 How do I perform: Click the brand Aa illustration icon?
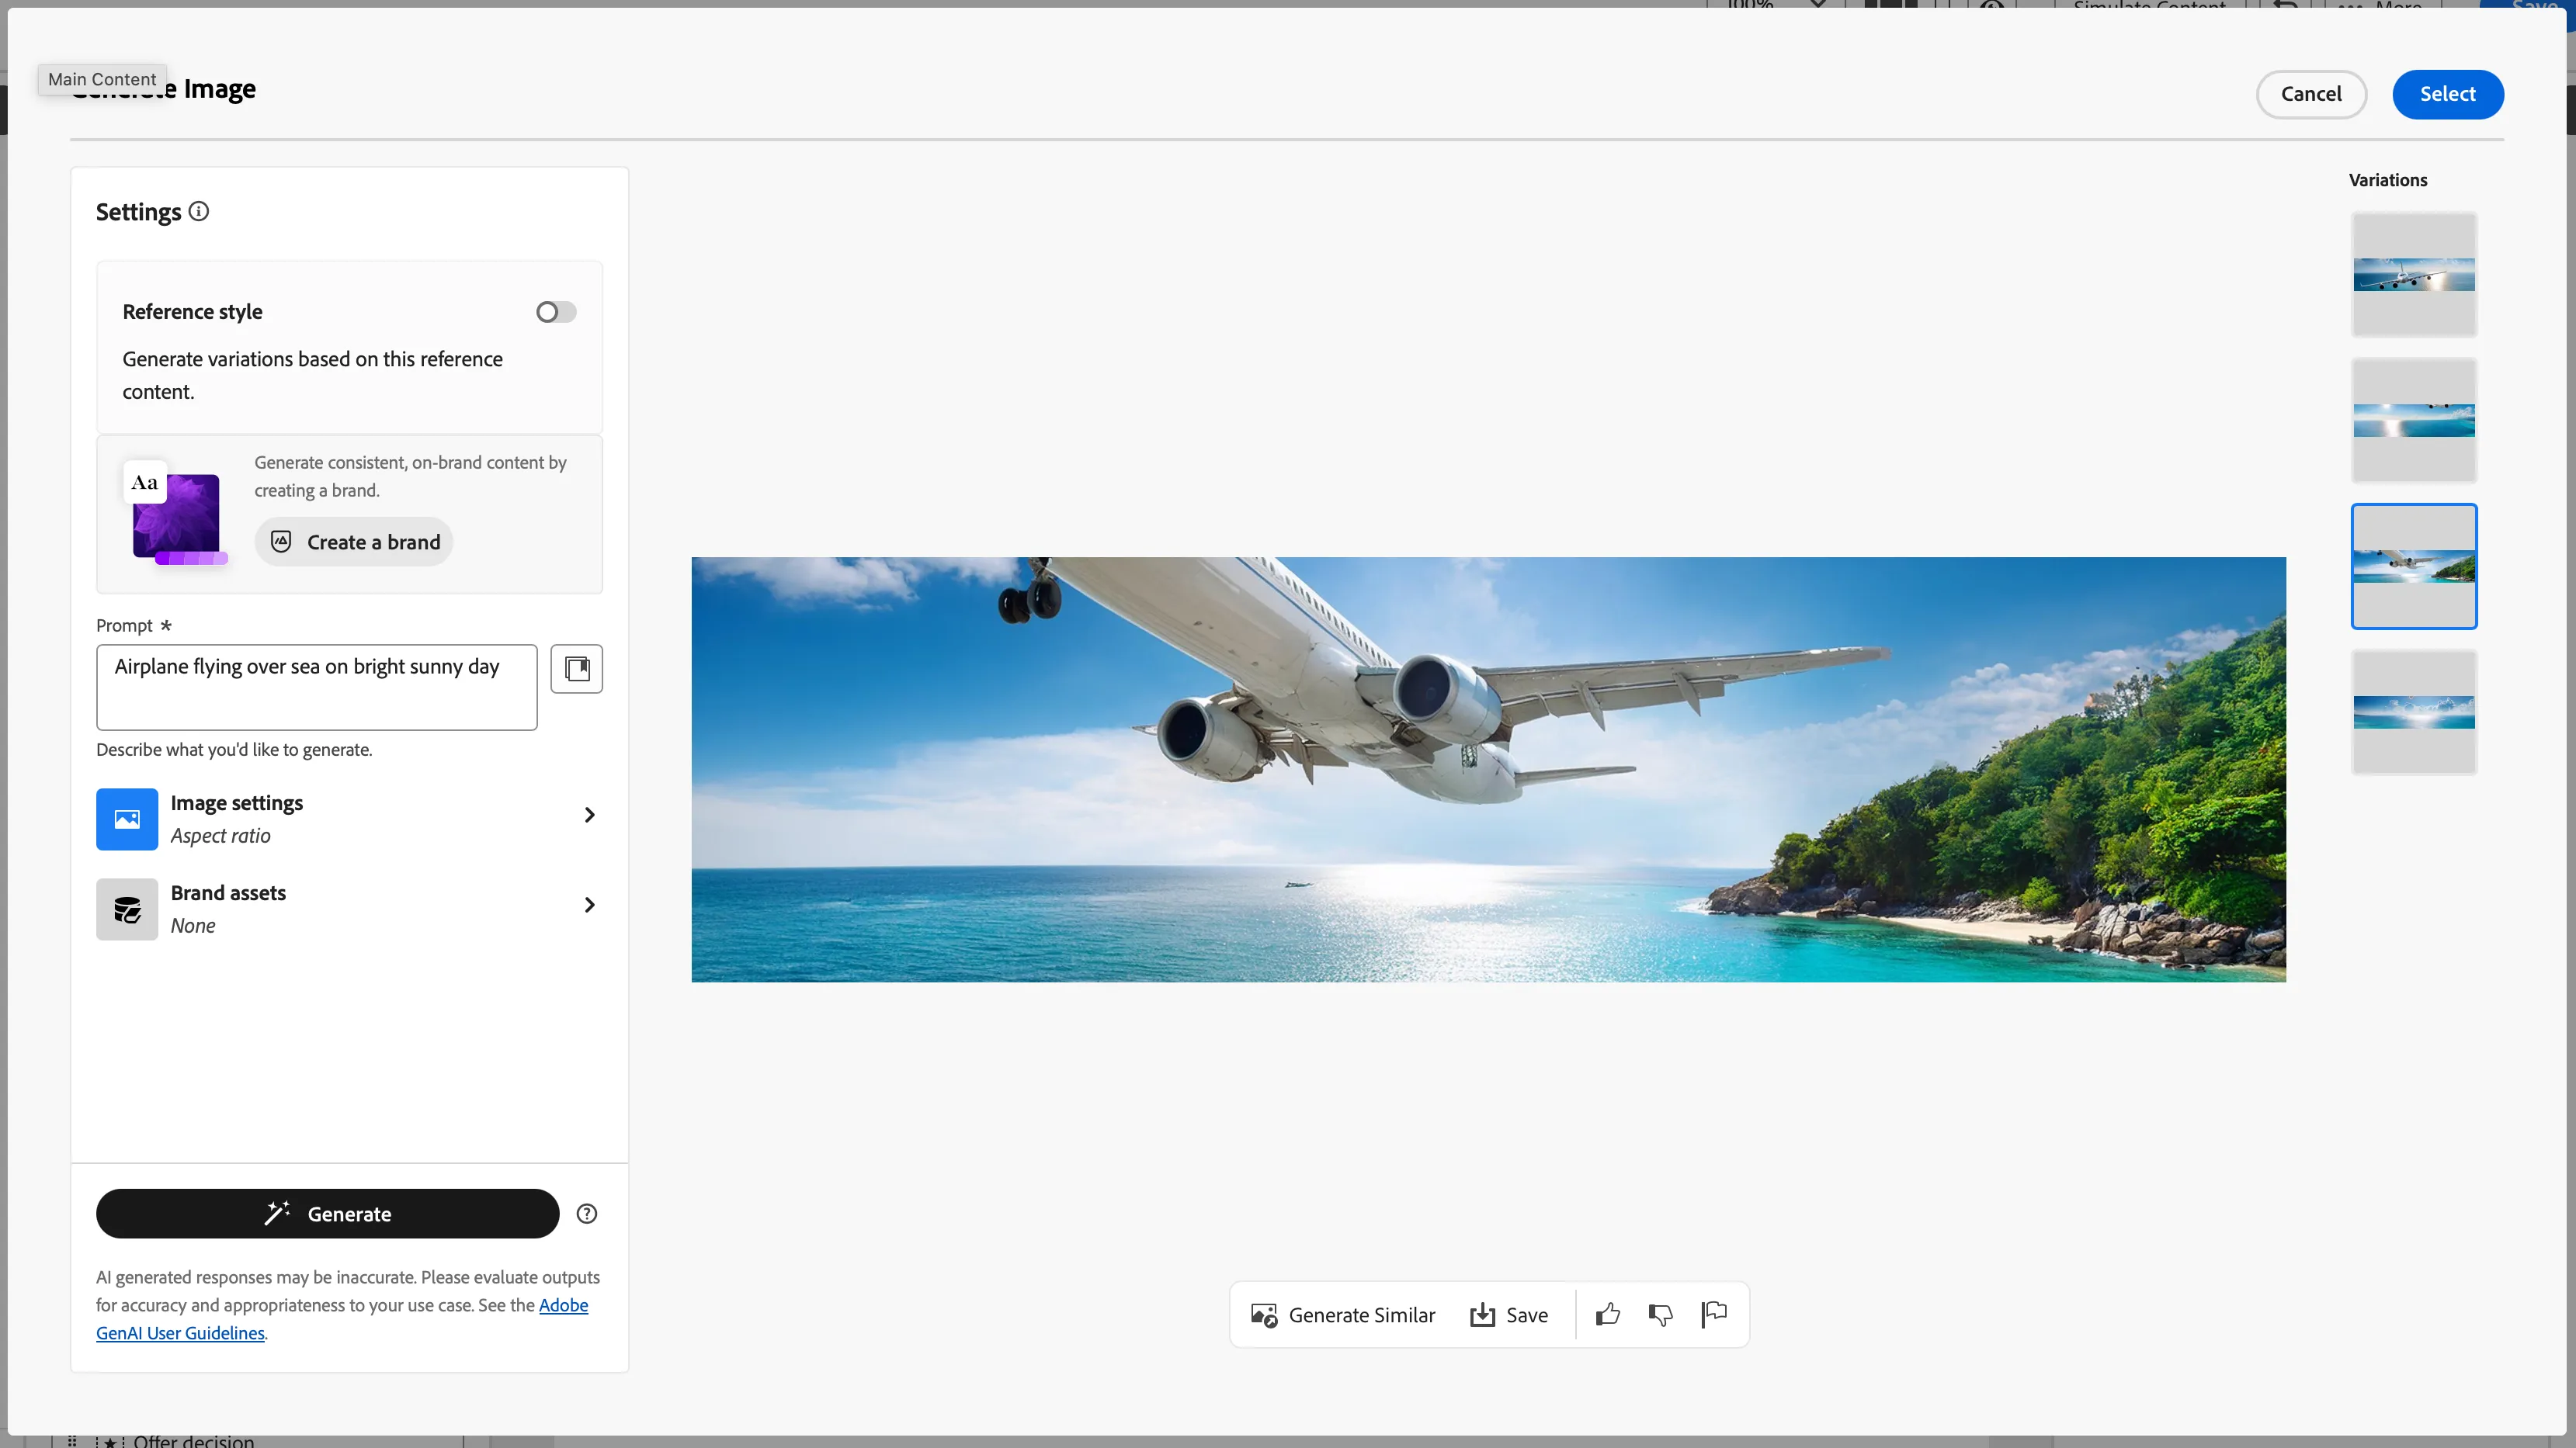176,514
